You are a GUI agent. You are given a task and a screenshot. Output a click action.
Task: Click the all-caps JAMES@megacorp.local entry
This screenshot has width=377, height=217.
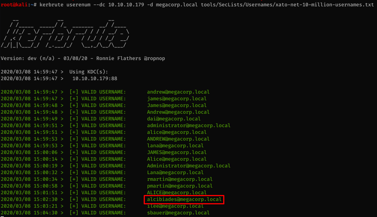click(177, 152)
